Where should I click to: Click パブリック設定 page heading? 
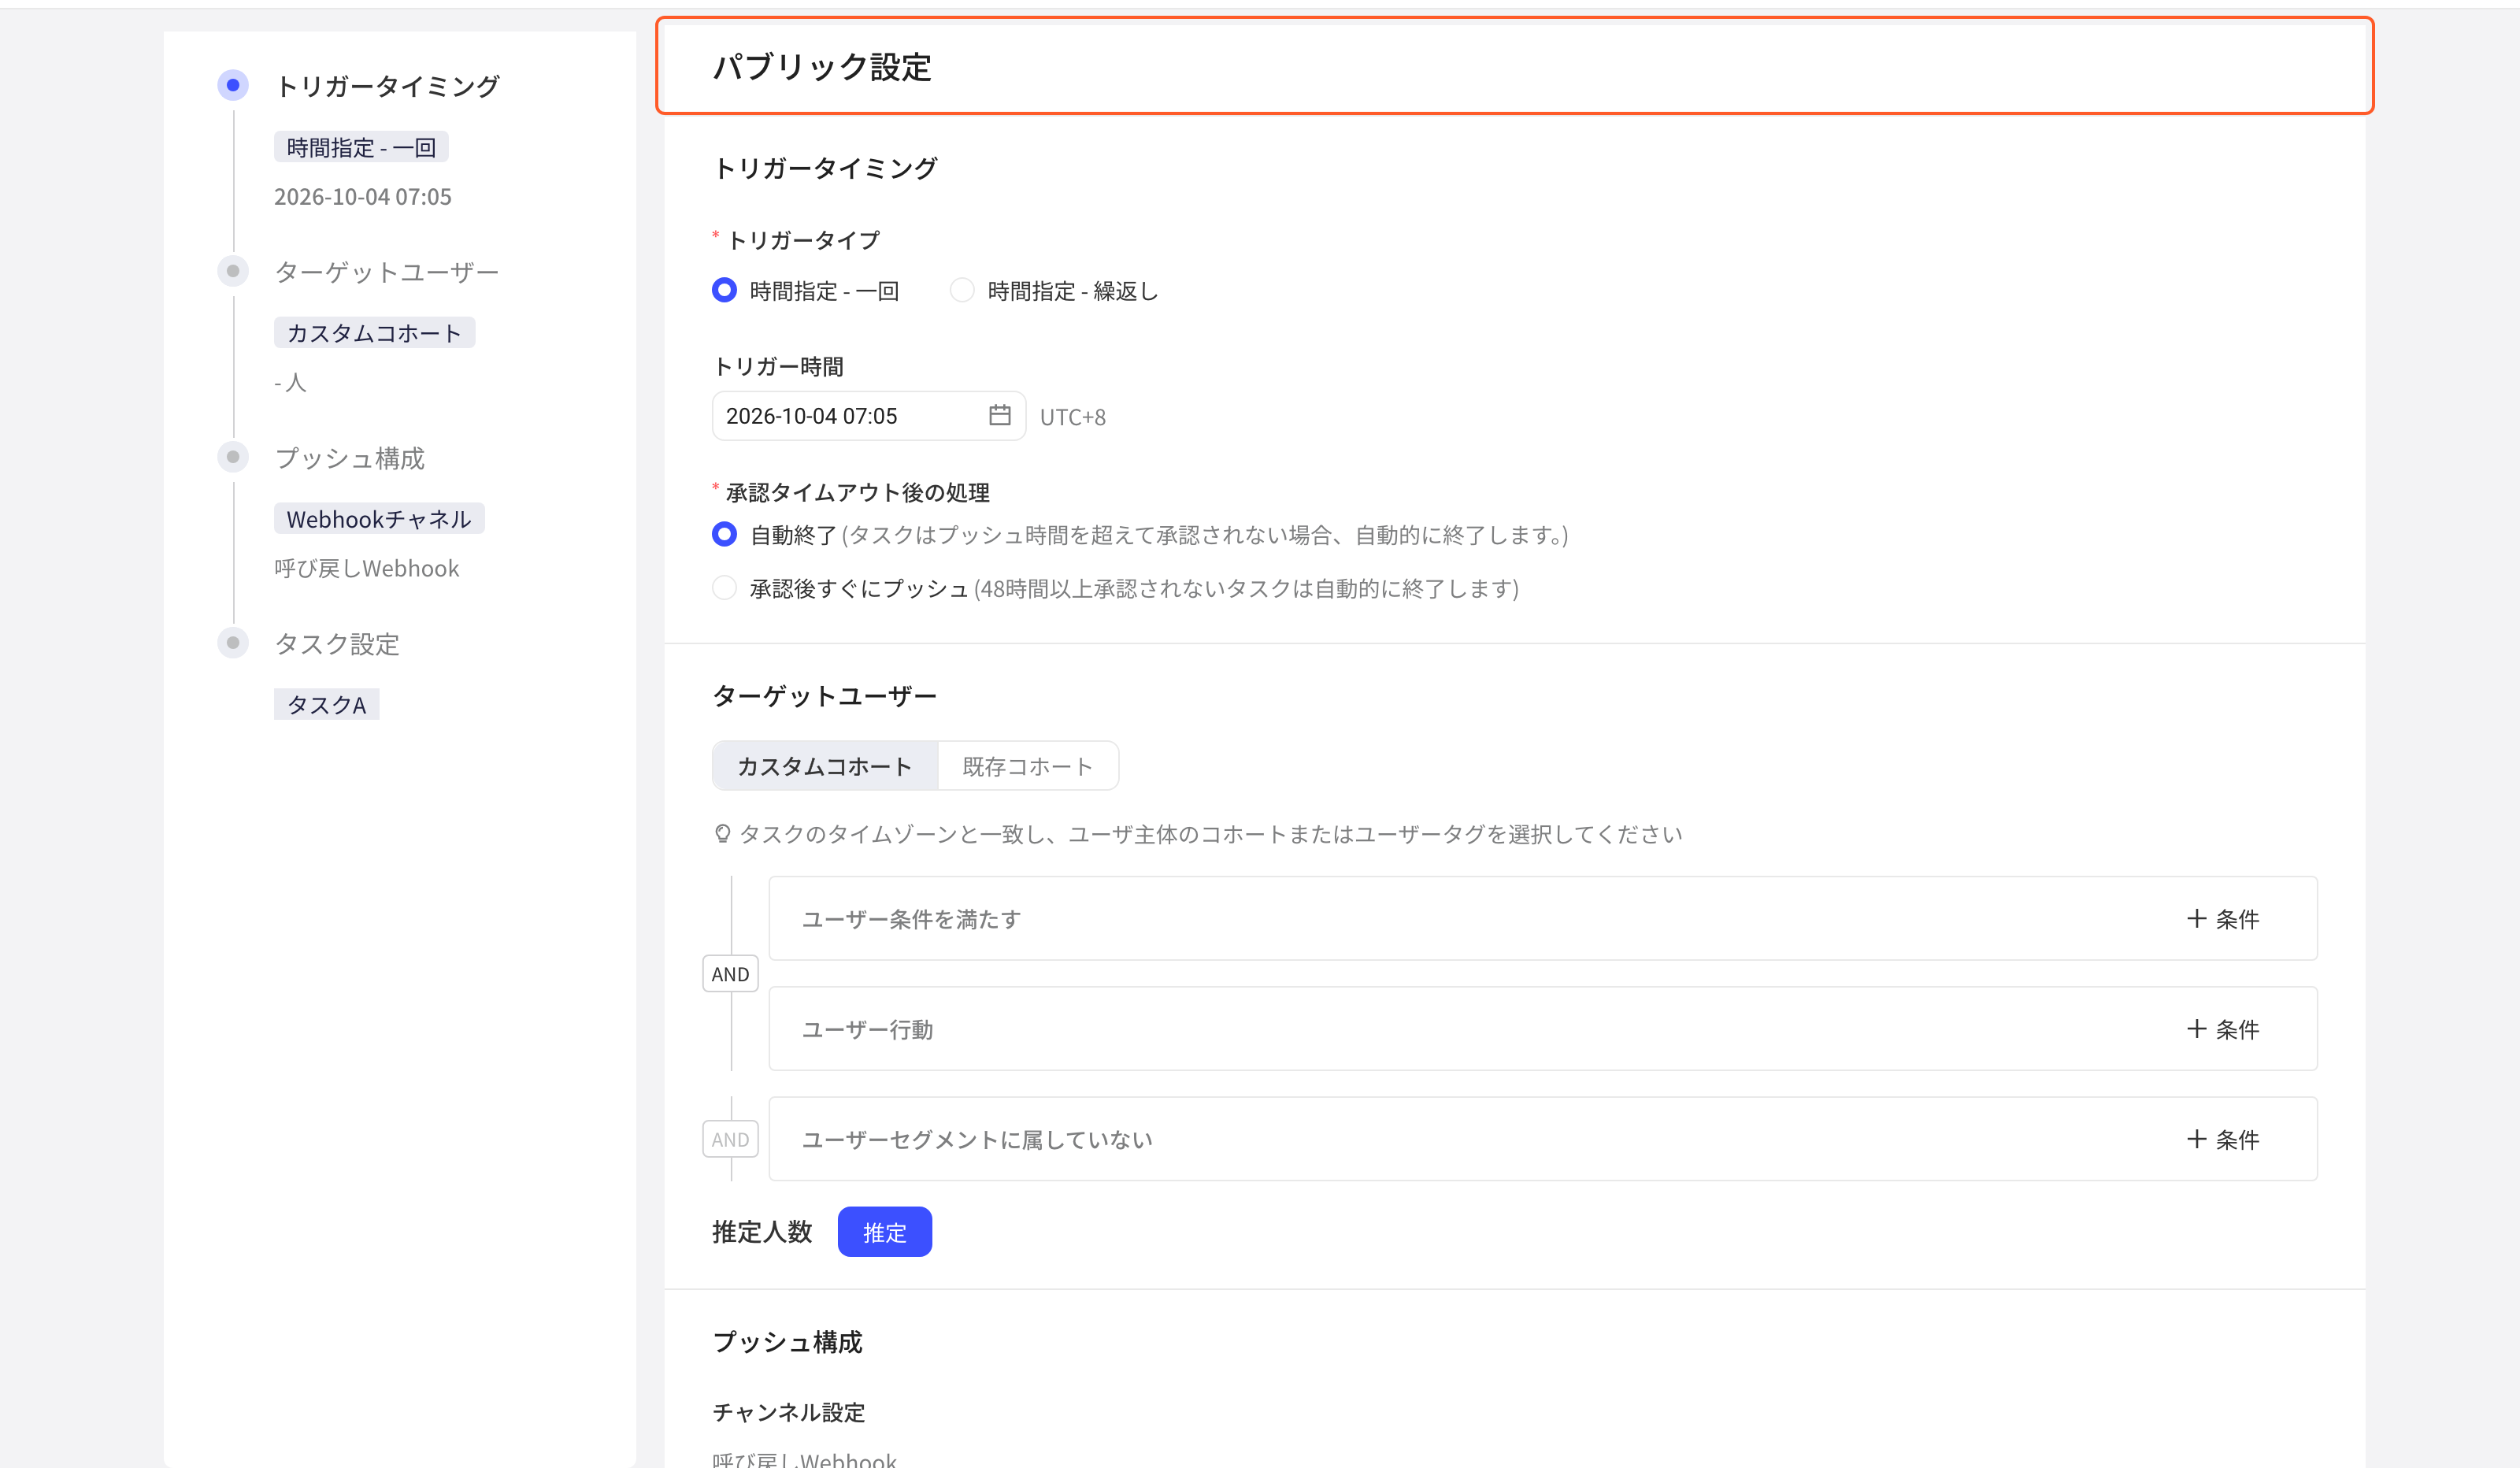pyautogui.click(x=822, y=67)
